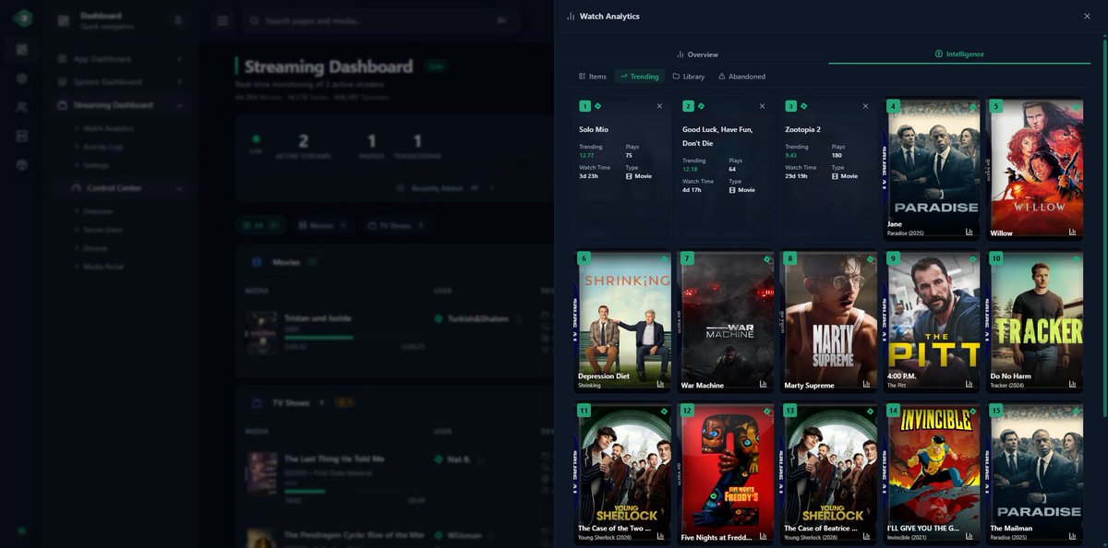Image resolution: width=1108 pixels, height=548 pixels.
Task: Click the green diamond icon on the Zootopia 2 card
Action: [x=803, y=106]
